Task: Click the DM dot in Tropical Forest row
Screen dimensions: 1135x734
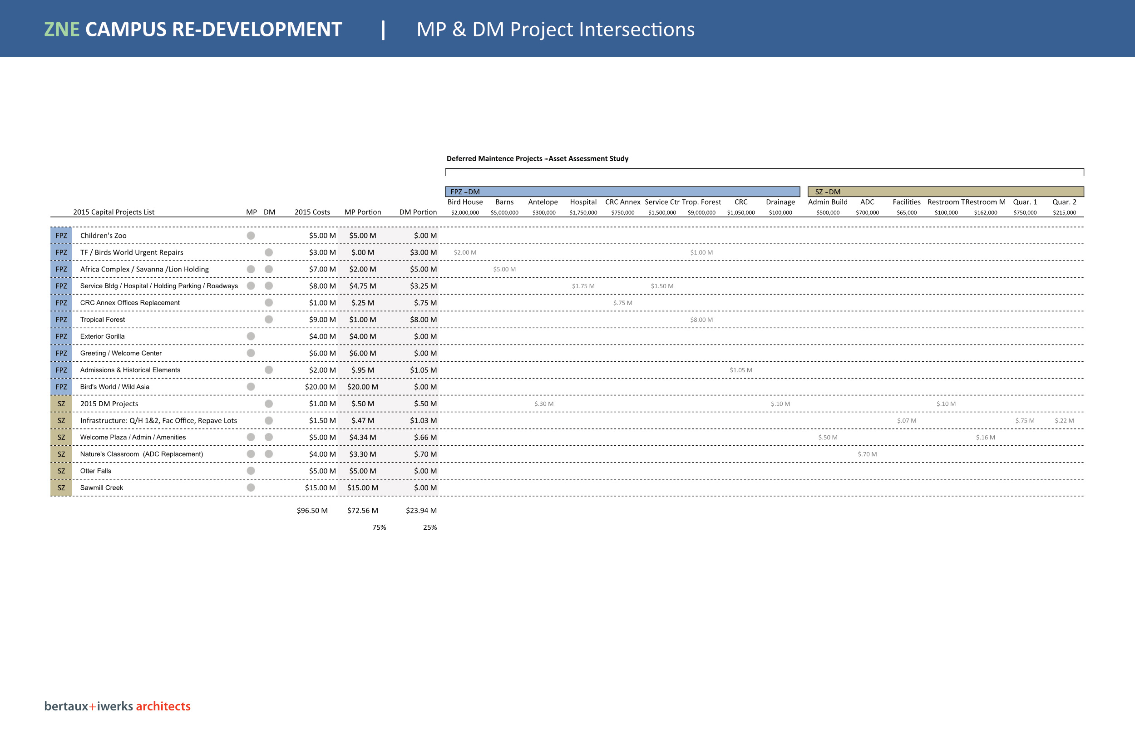Action: (x=269, y=320)
